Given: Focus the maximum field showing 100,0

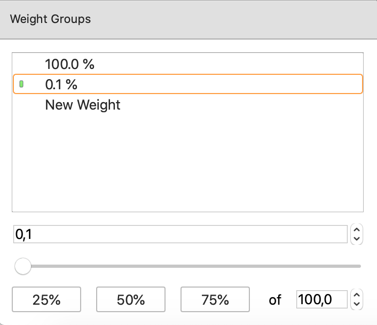Looking at the screenshot, I should click(321, 299).
